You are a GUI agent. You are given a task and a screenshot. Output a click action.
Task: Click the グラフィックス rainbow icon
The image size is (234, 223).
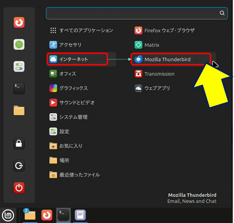point(53,88)
